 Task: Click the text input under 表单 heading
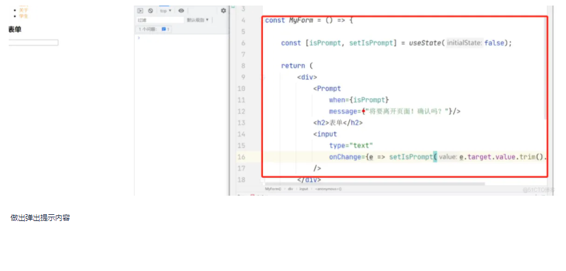click(x=33, y=43)
